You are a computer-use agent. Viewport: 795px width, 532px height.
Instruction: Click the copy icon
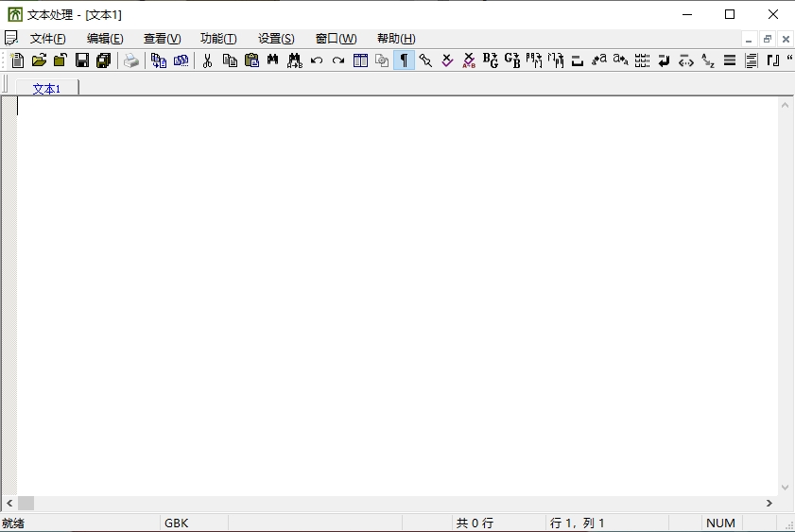[x=230, y=60]
